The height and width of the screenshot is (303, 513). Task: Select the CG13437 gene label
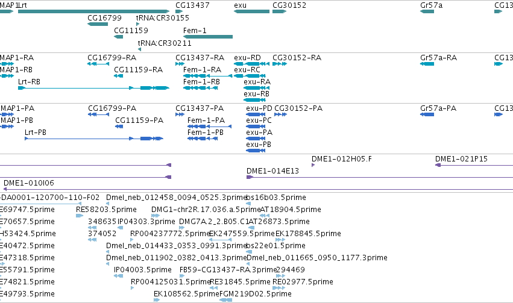click(192, 5)
